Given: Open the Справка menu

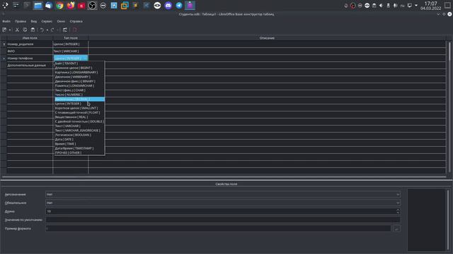Looking at the screenshot, I should click(x=76, y=21).
